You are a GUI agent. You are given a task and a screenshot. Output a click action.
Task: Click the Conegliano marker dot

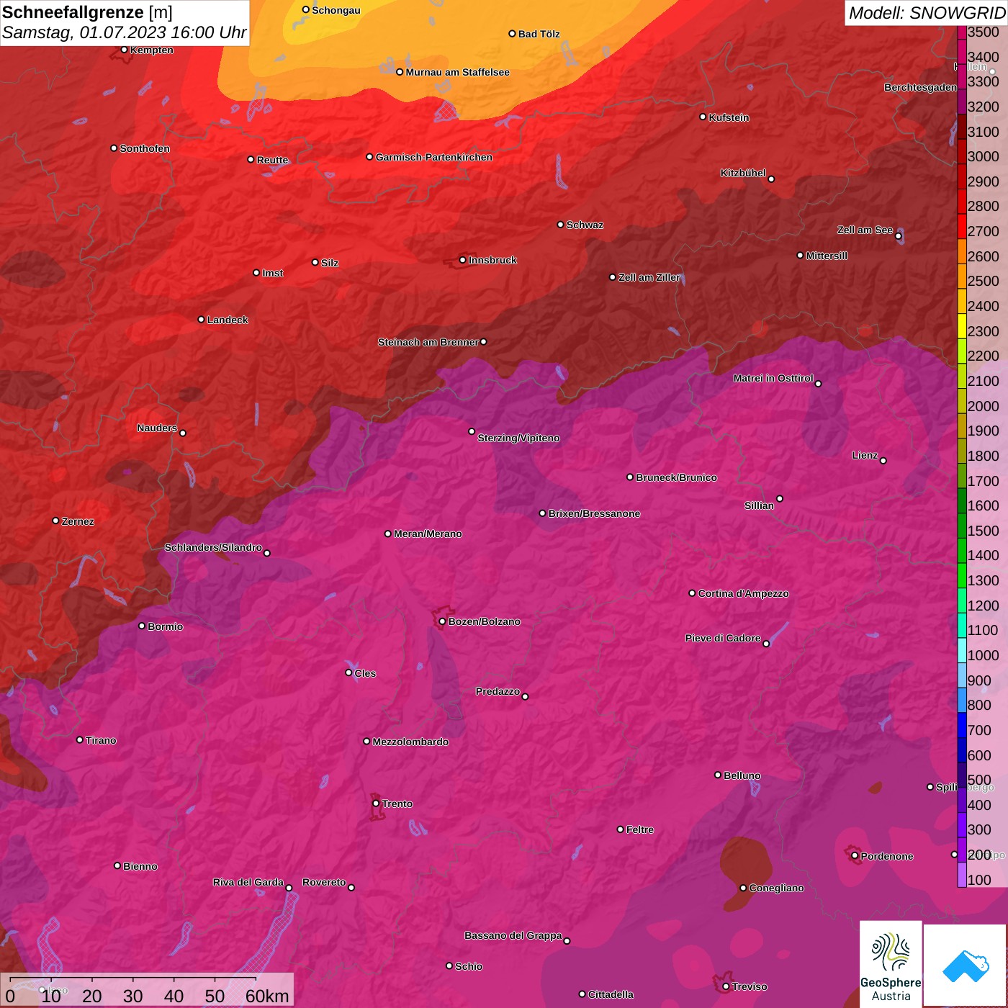(744, 888)
